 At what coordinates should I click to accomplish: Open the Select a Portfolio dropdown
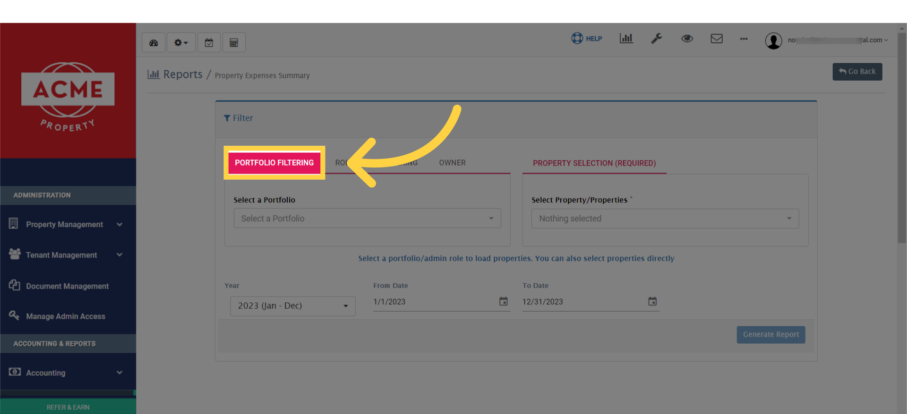tap(367, 218)
